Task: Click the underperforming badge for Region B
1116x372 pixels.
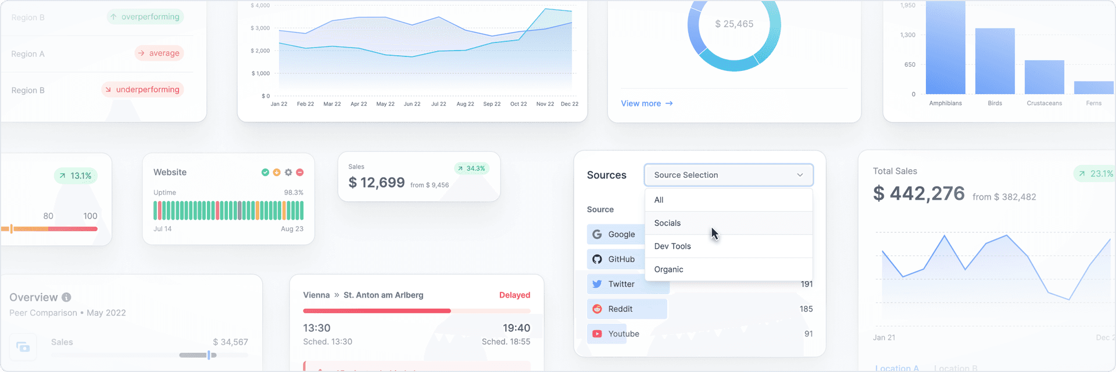Action: tap(142, 90)
